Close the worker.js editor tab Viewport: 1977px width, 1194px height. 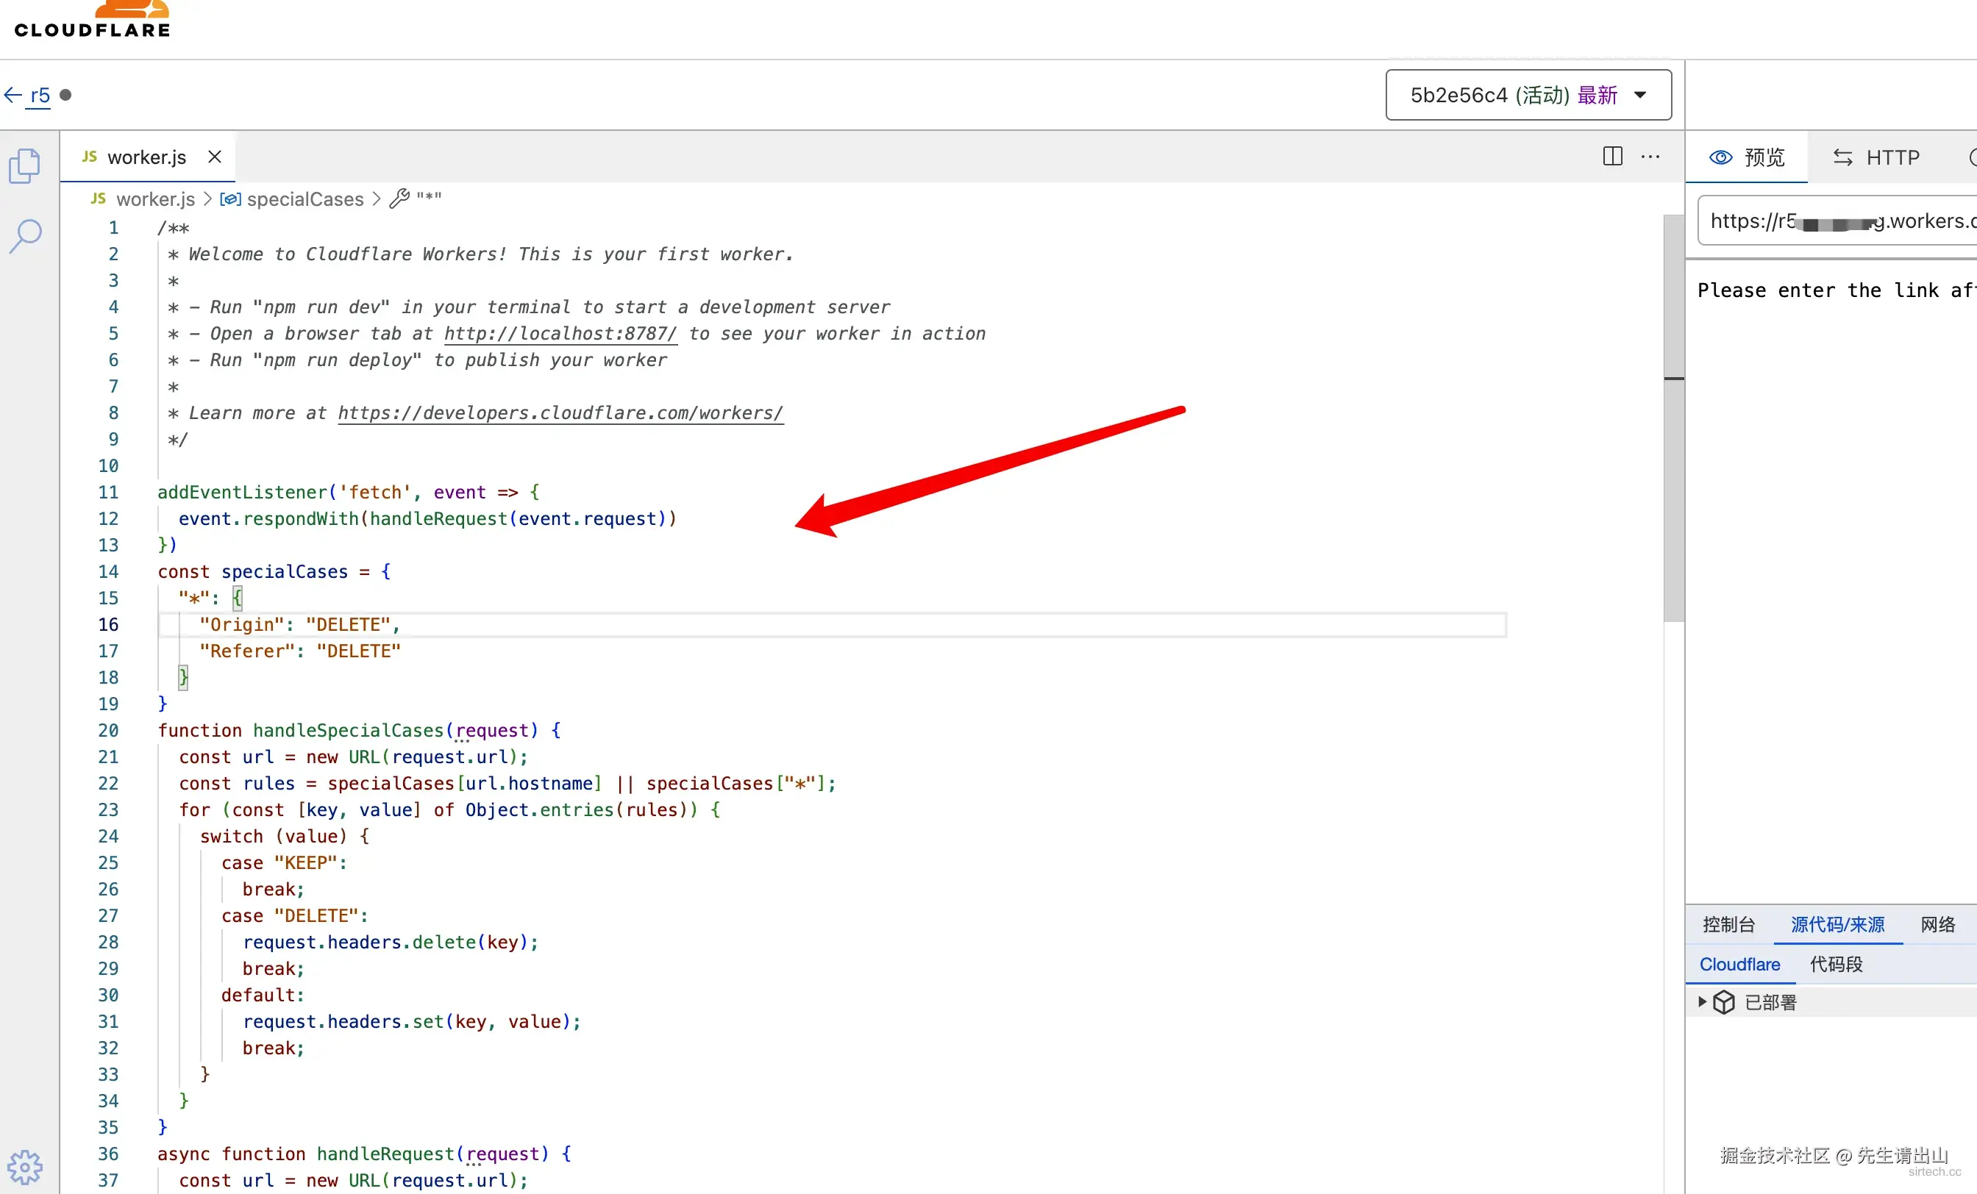tap(214, 157)
